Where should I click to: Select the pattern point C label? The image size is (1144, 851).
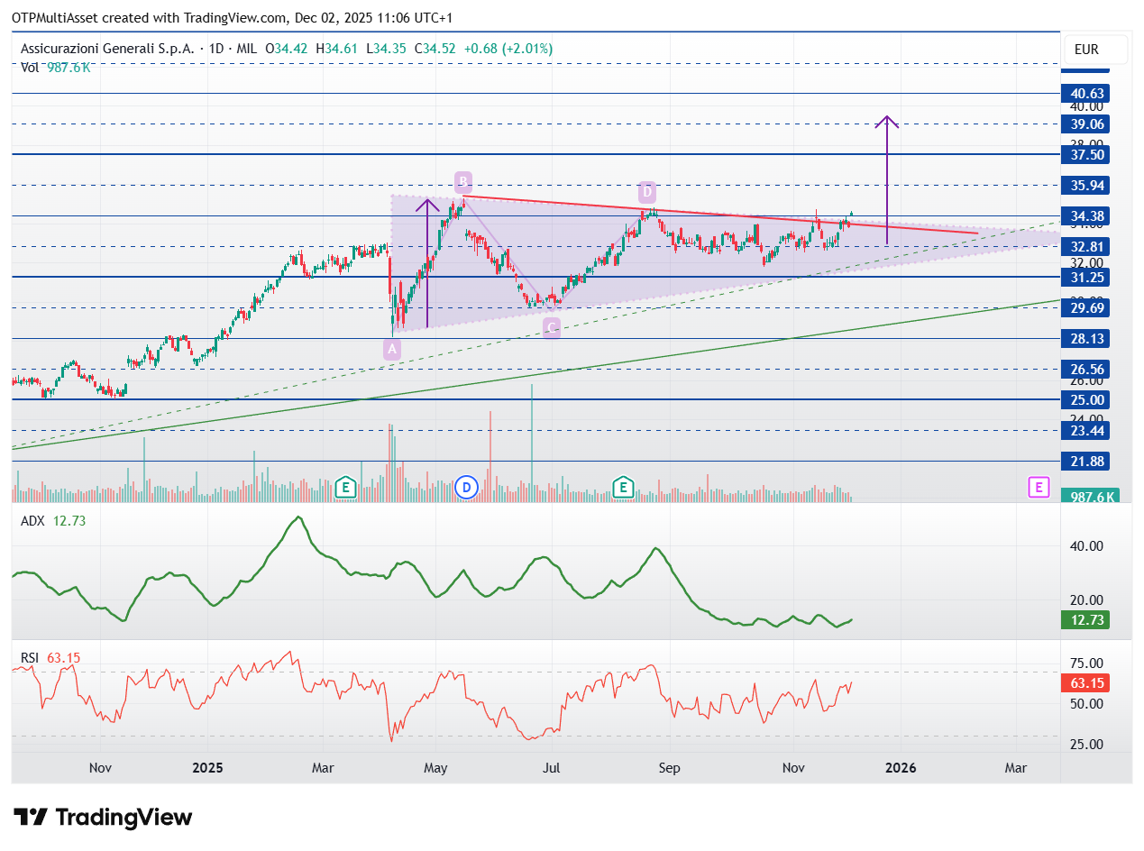click(x=551, y=328)
